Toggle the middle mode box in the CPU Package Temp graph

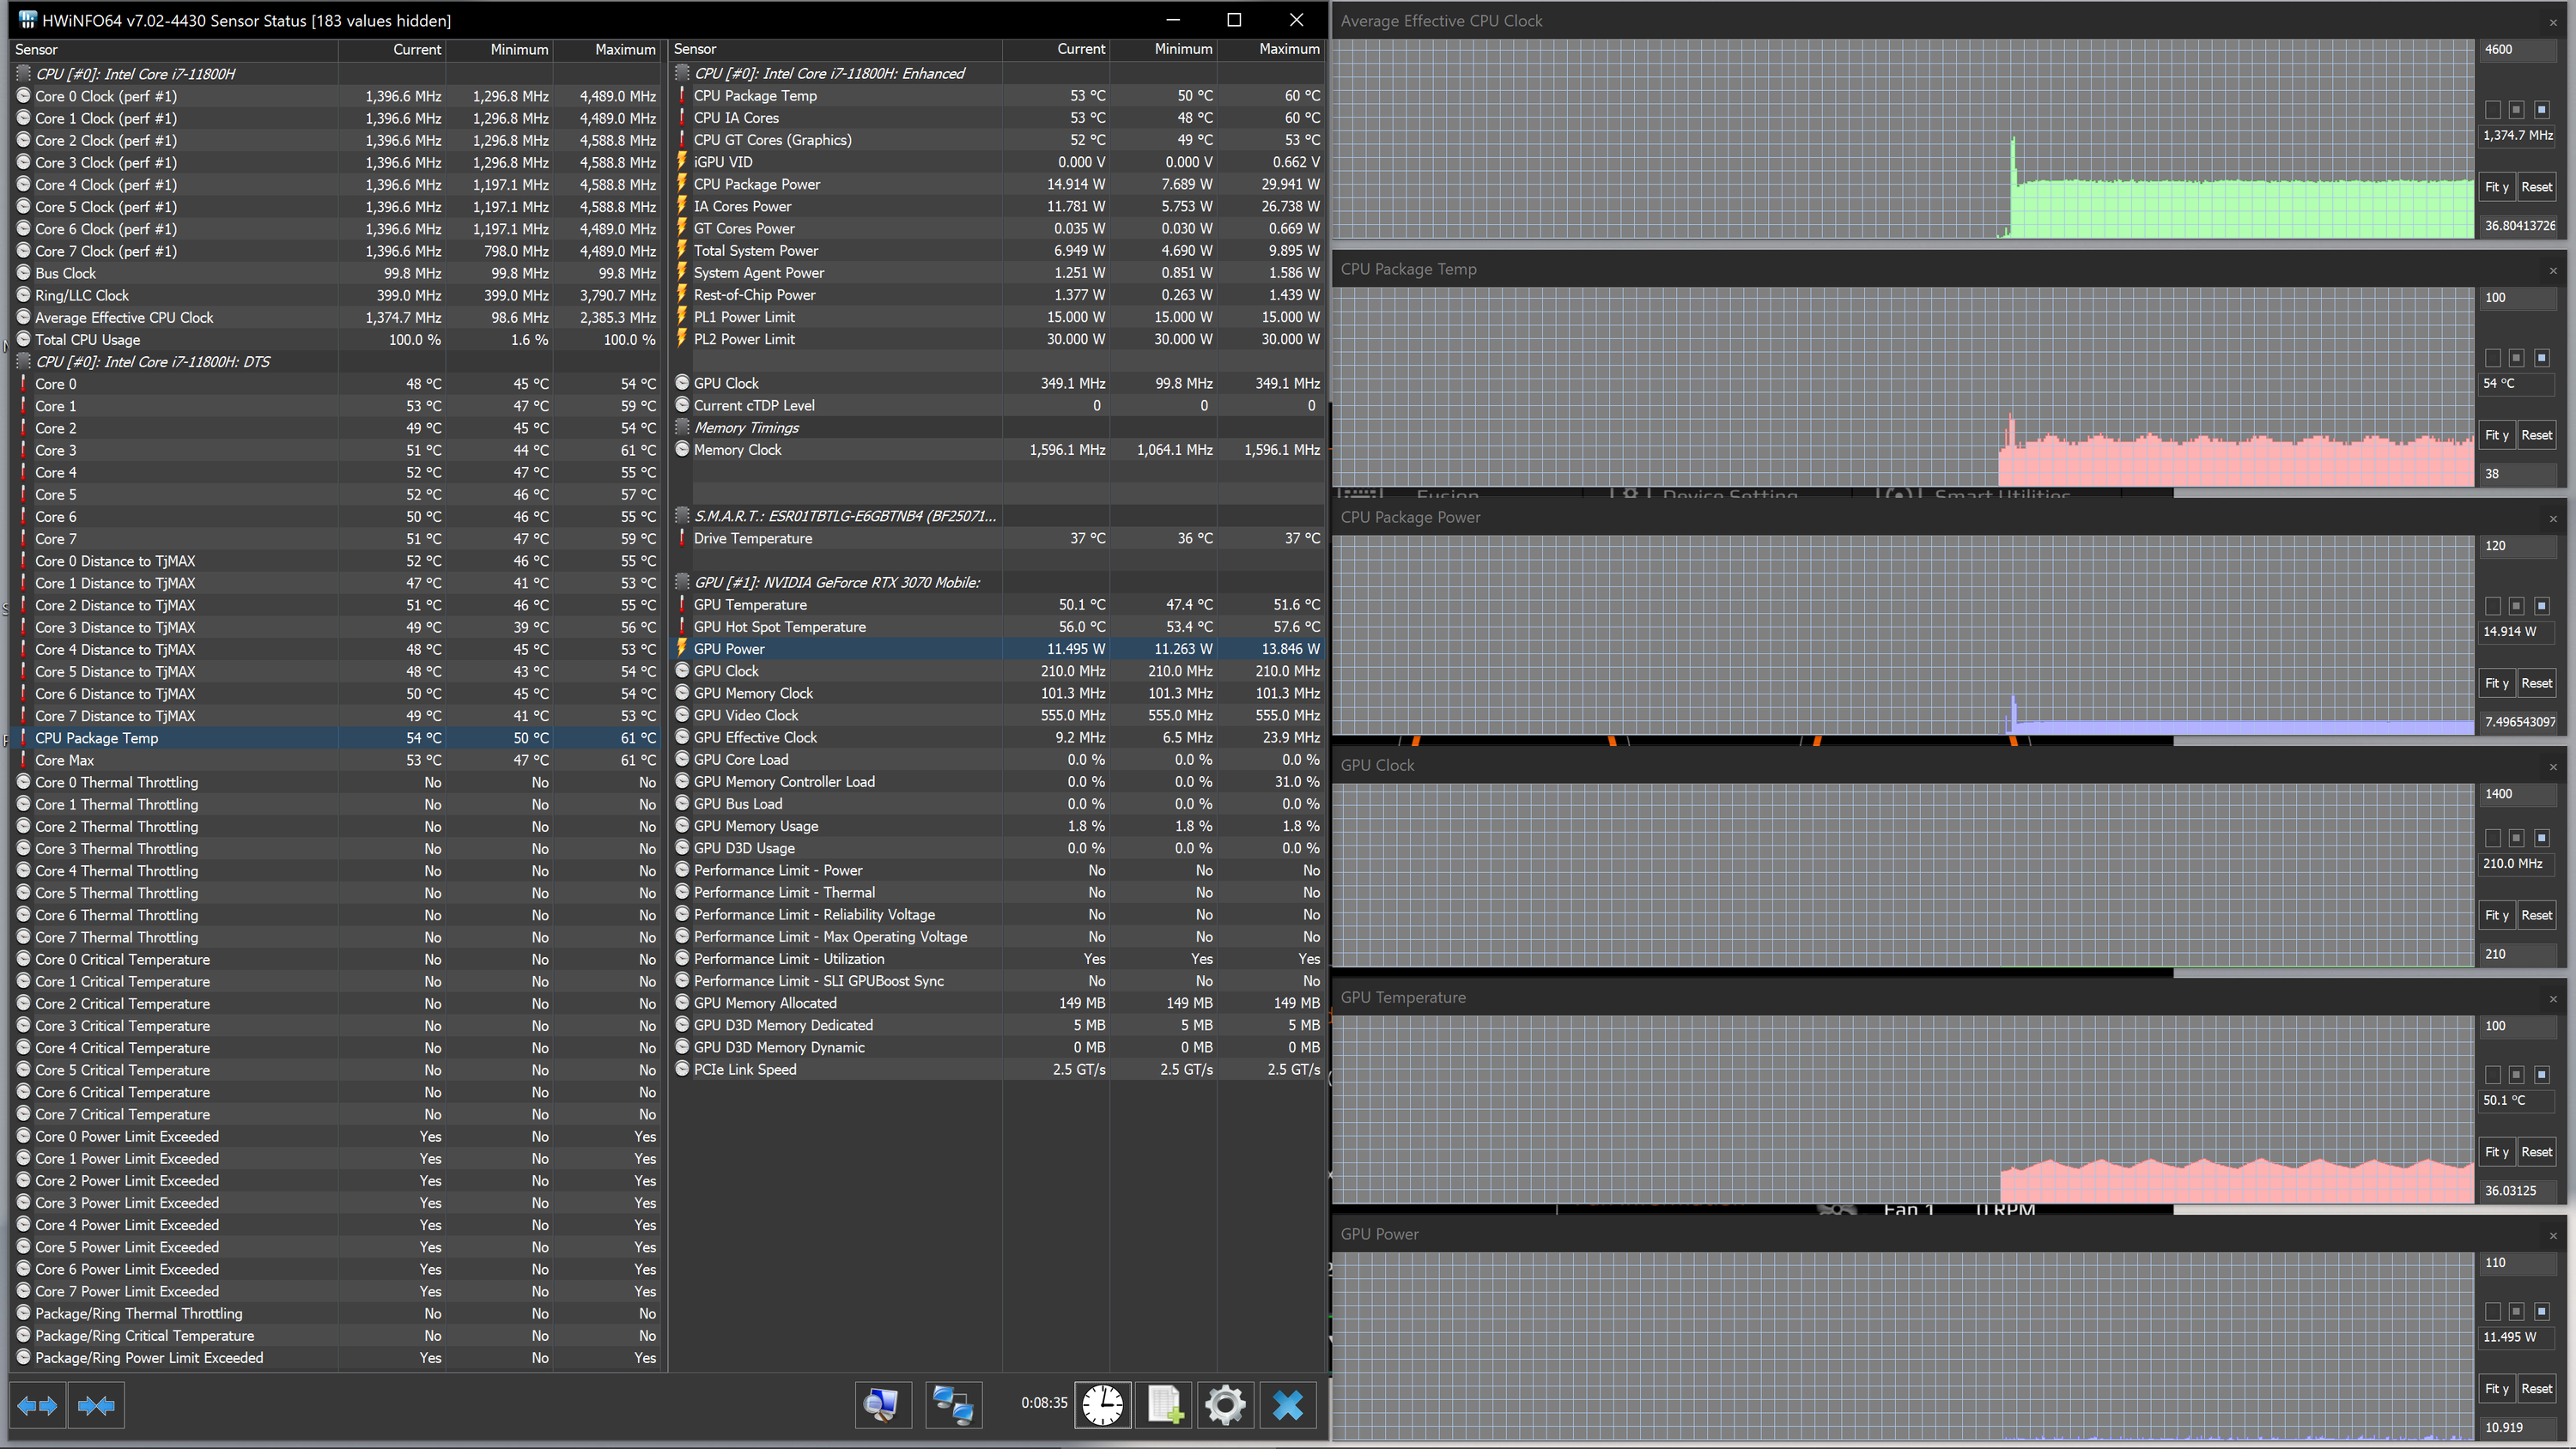click(2516, 358)
